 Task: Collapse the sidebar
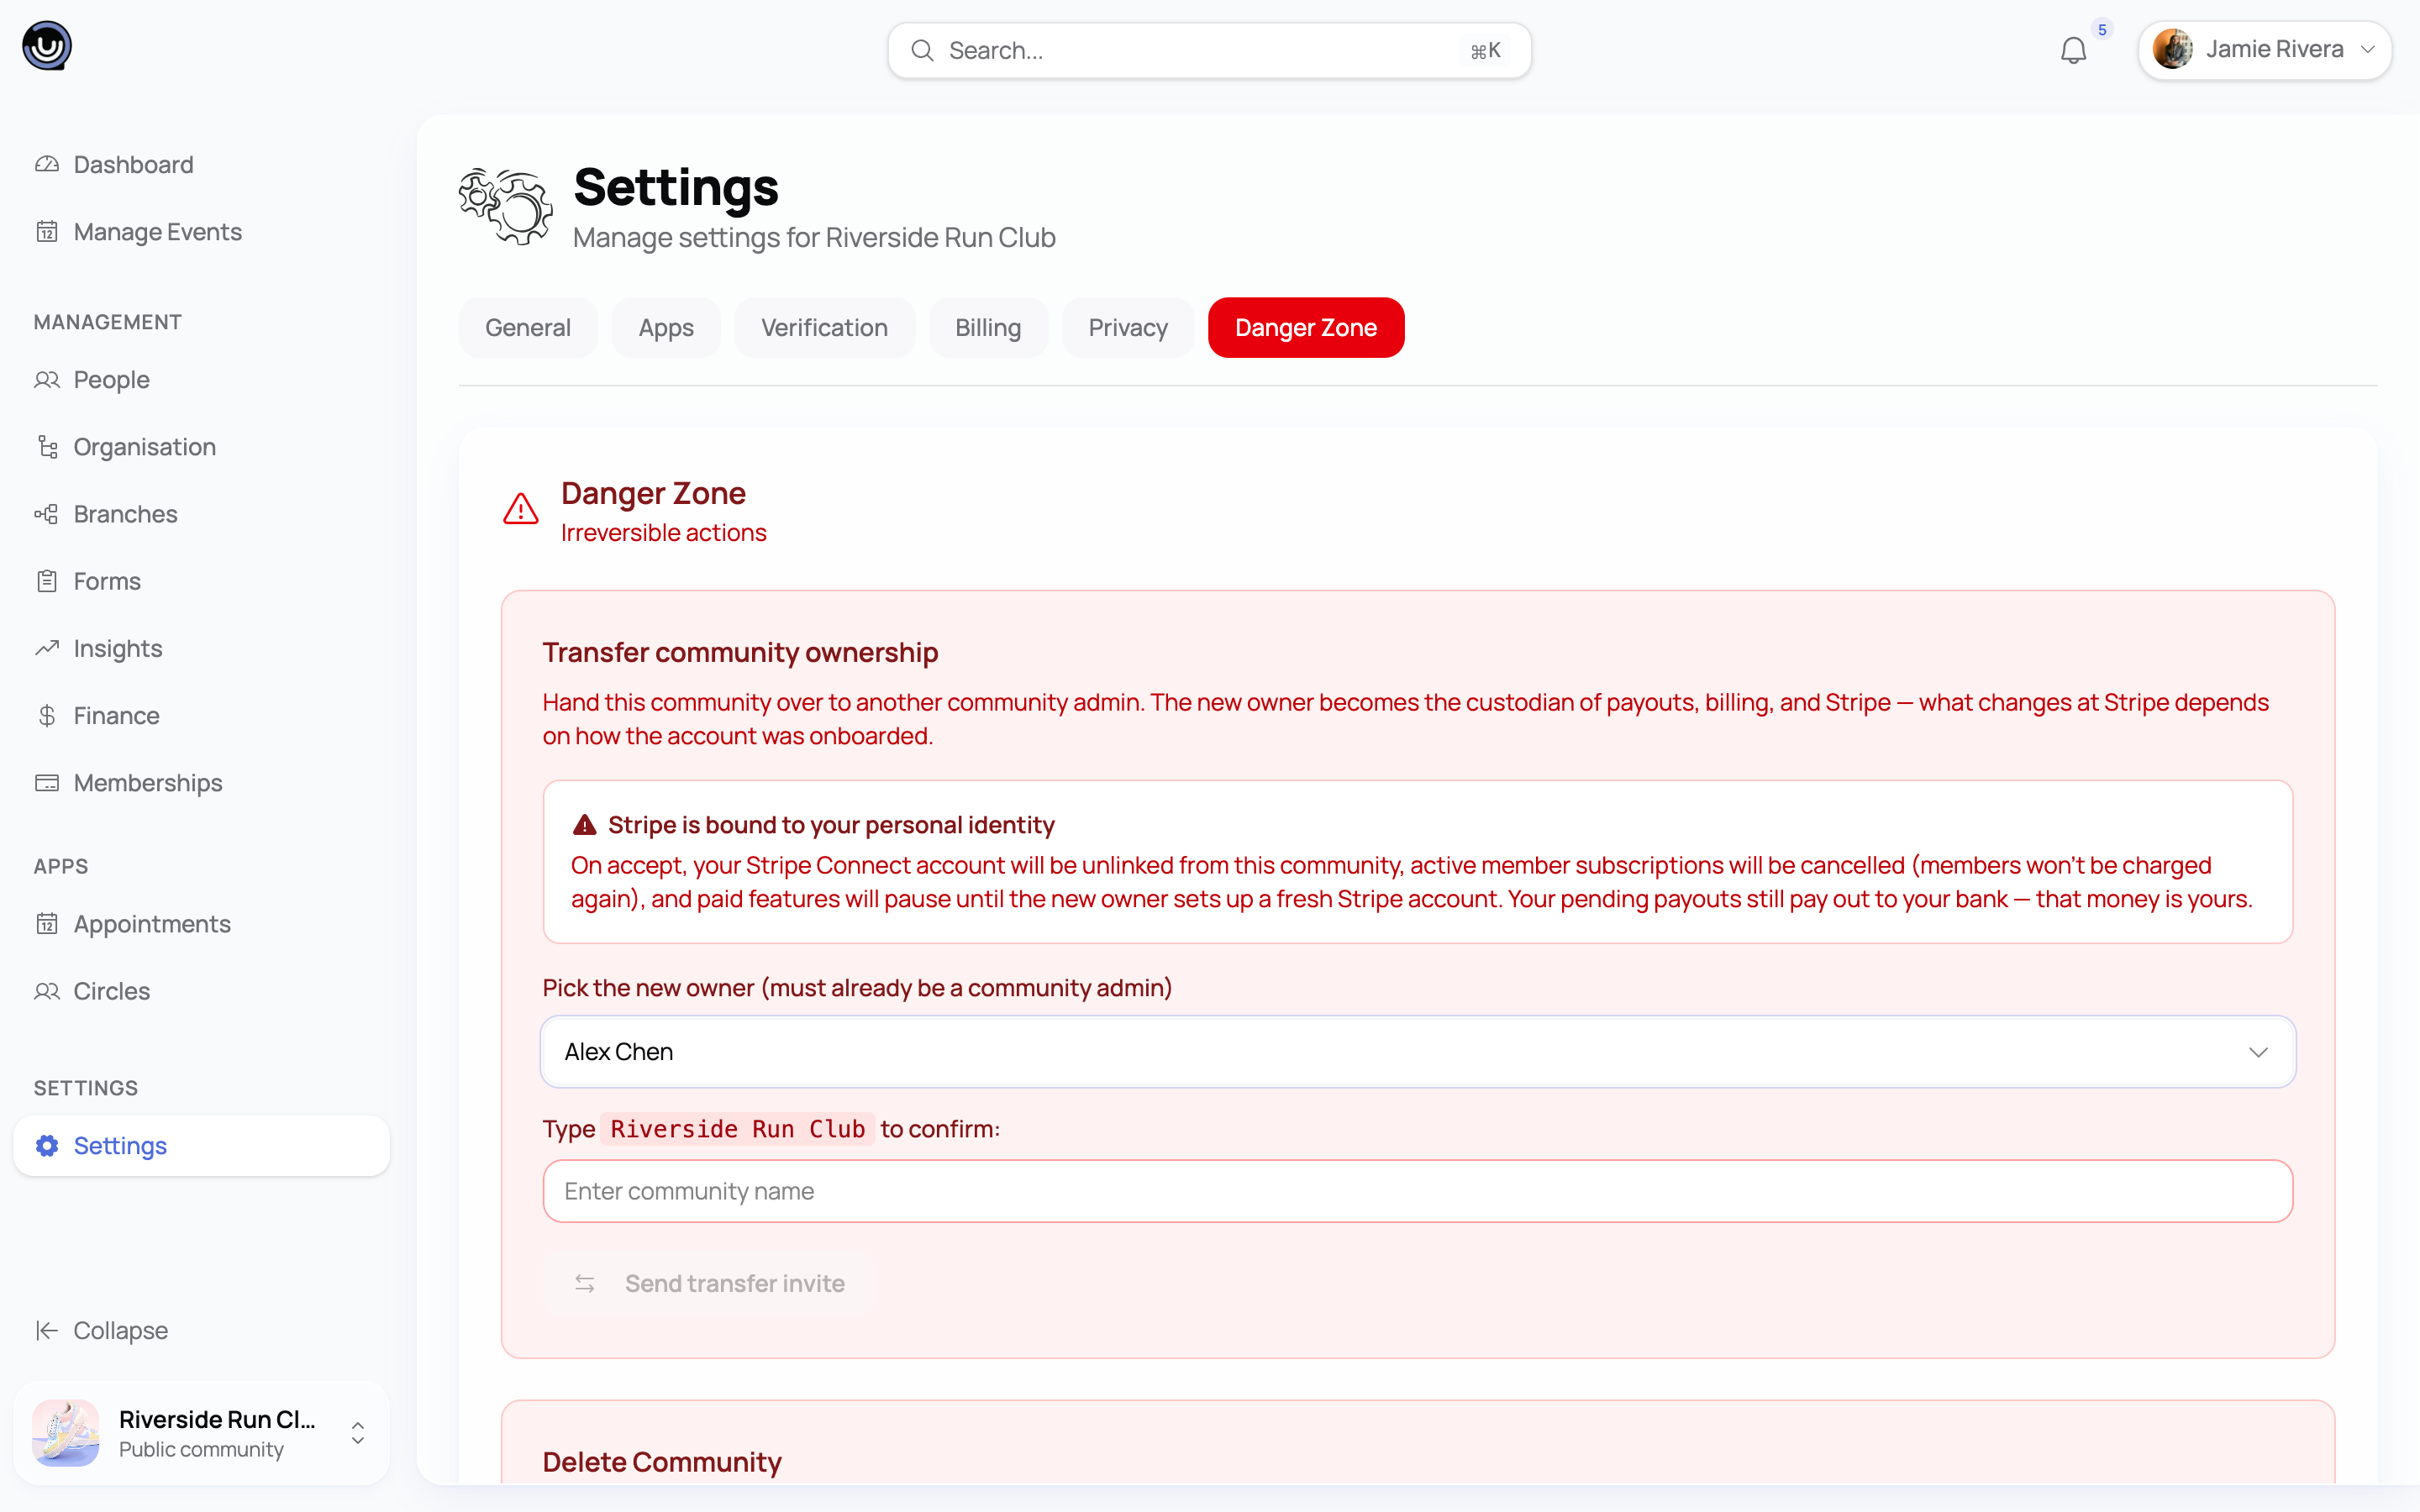(x=201, y=1330)
